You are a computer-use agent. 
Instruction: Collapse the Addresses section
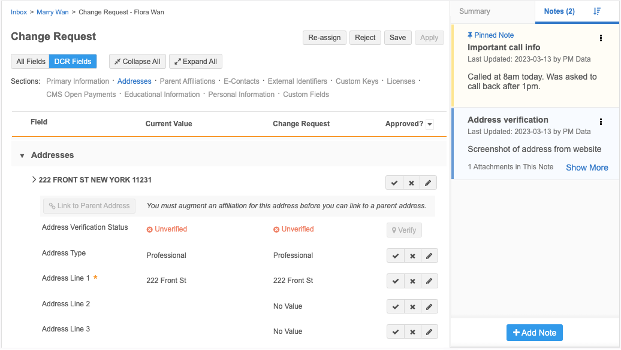[22, 156]
